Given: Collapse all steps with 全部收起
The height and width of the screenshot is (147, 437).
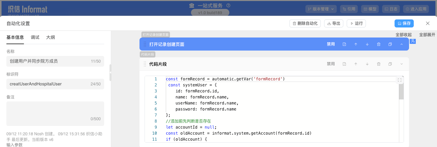Looking at the screenshot, I should pos(403,35).
